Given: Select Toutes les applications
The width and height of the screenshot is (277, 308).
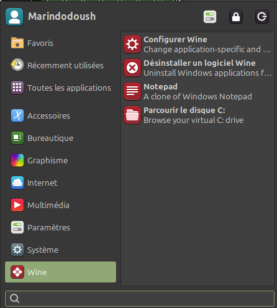Looking at the screenshot, I should (60, 88).
